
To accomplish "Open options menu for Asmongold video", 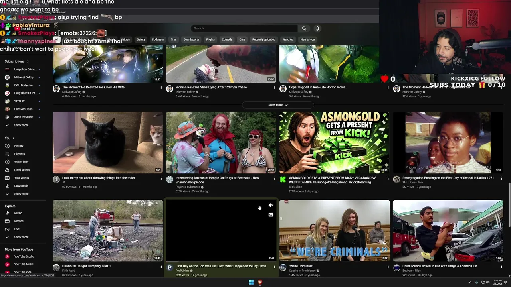I will (x=388, y=178).
